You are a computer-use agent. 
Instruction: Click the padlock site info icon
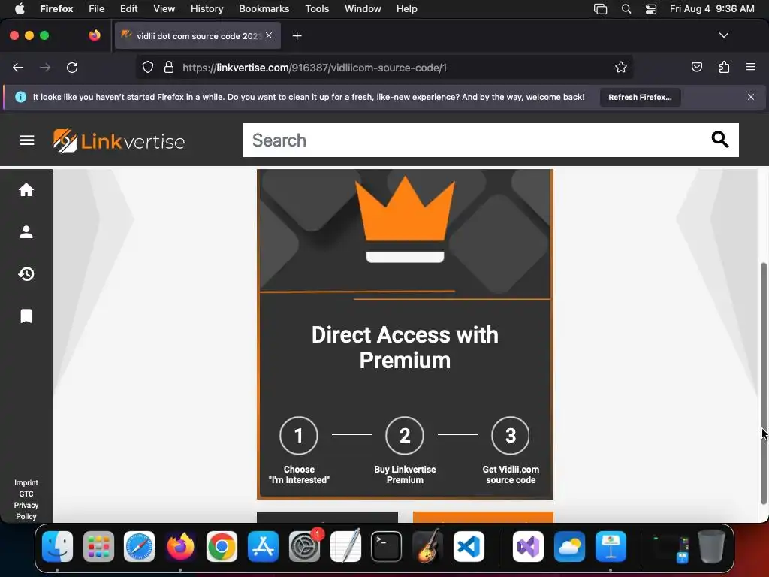pyautogui.click(x=169, y=67)
